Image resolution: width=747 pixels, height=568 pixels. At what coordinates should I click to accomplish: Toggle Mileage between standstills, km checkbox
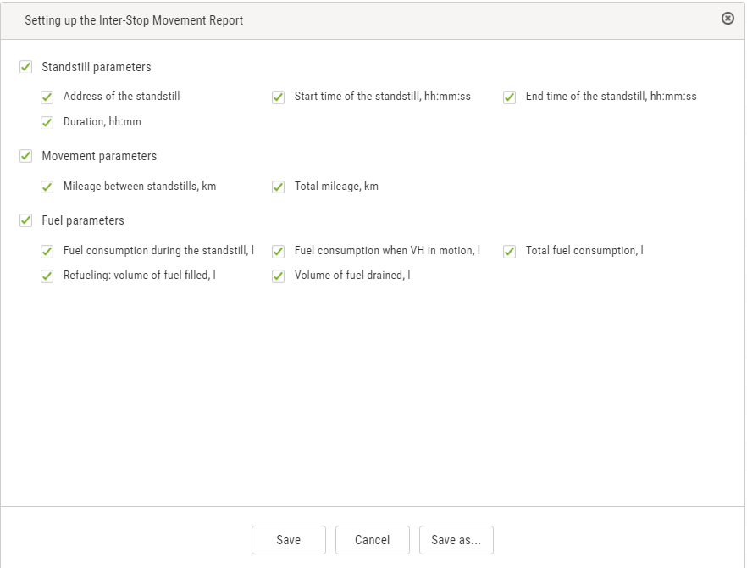tap(47, 187)
